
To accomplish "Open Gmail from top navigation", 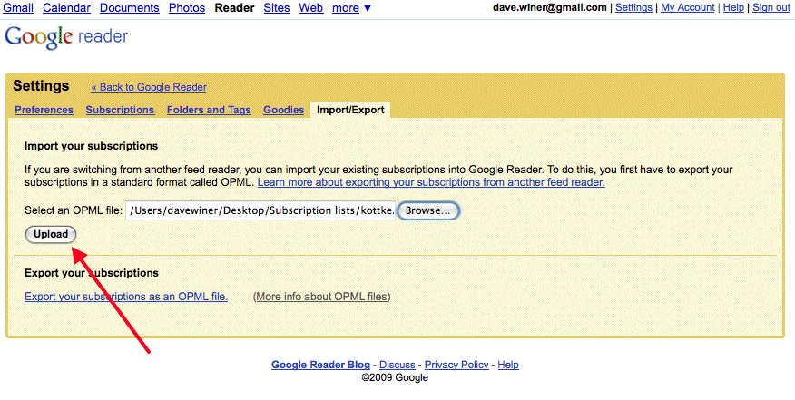I will [x=19, y=8].
